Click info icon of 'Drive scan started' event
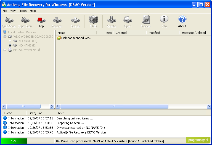 (5, 127)
